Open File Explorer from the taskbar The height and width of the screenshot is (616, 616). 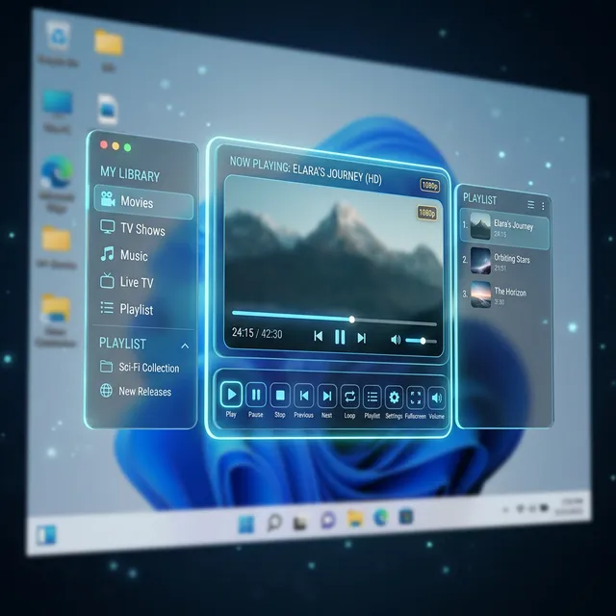click(x=355, y=518)
